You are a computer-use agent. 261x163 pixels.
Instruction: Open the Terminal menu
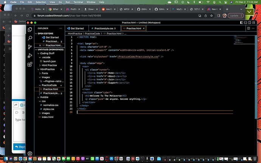[x=78, y=2]
